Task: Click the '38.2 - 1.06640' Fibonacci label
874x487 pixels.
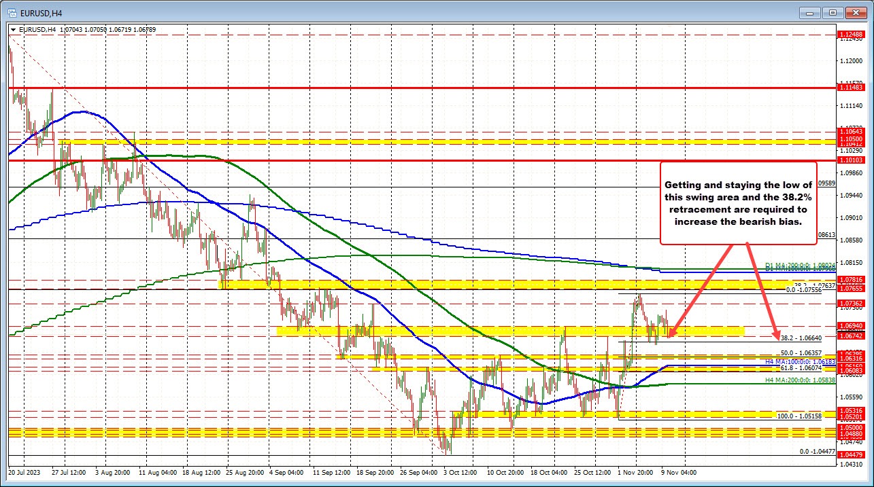Action: [801, 338]
